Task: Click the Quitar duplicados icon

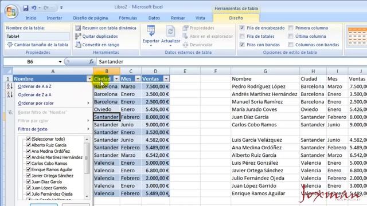Action: point(78,37)
